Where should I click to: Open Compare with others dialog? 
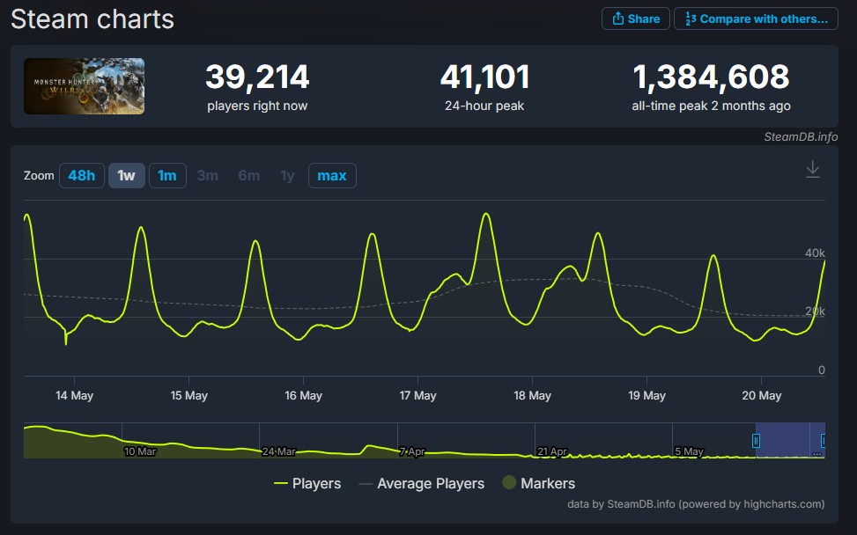(x=756, y=18)
